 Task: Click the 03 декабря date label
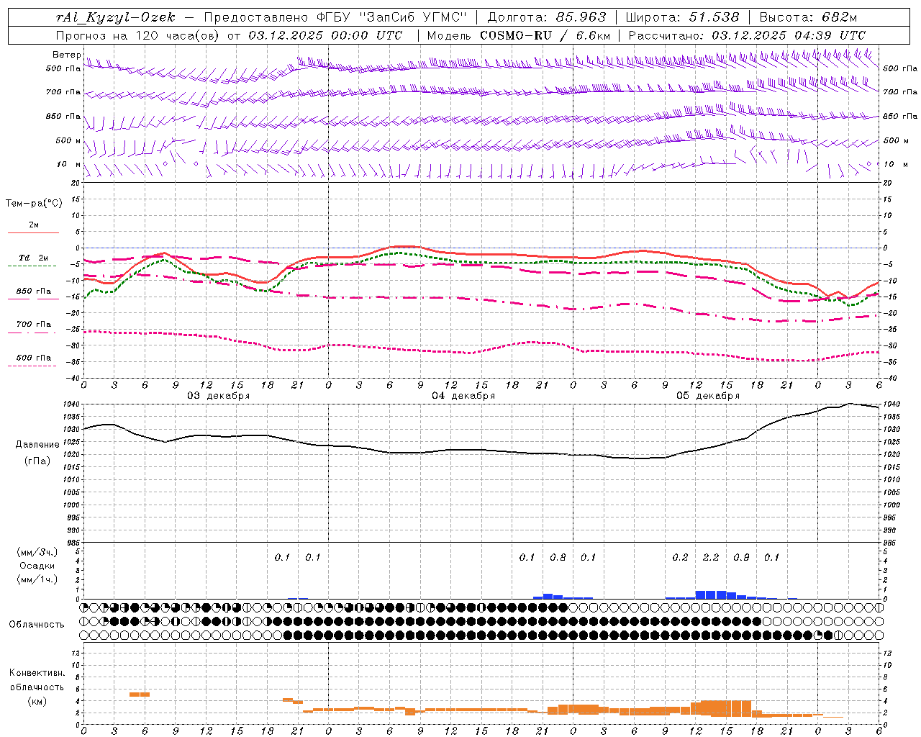[x=219, y=396]
